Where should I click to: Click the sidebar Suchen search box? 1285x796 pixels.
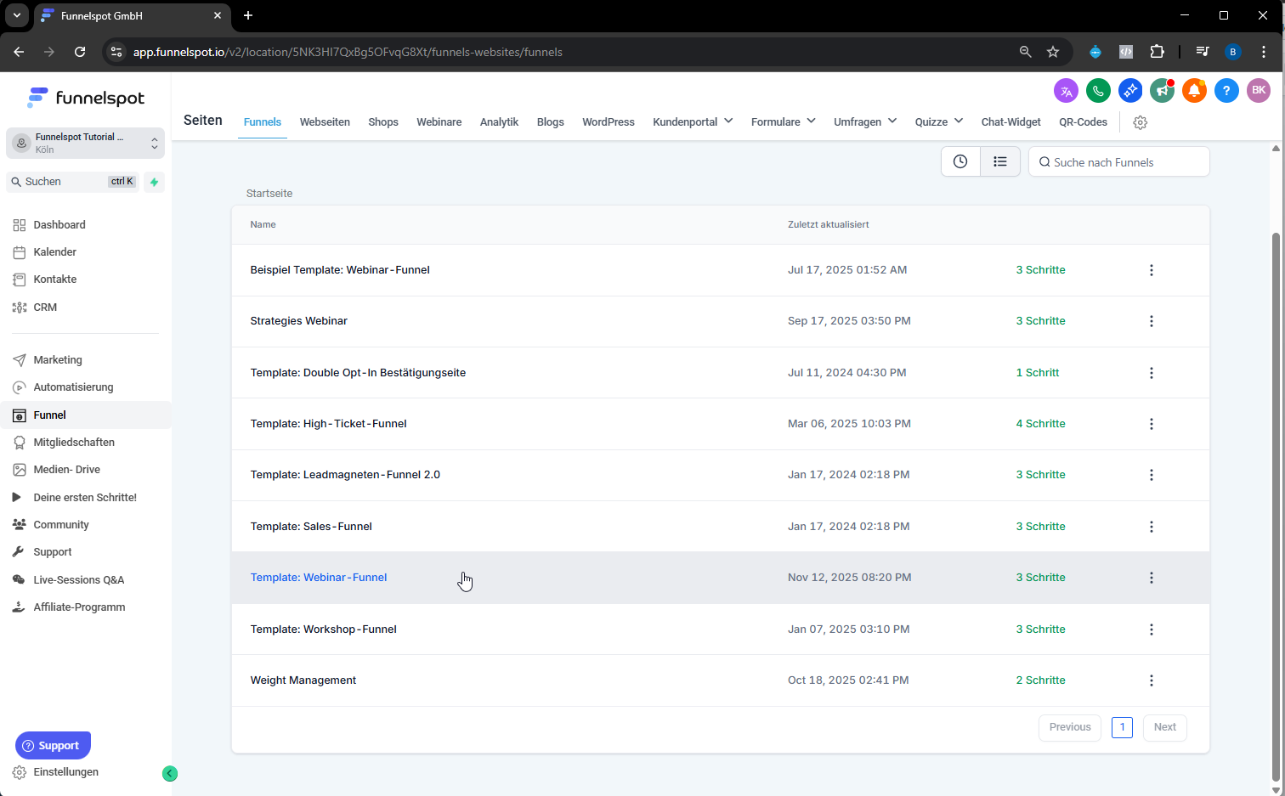click(72, 182)
